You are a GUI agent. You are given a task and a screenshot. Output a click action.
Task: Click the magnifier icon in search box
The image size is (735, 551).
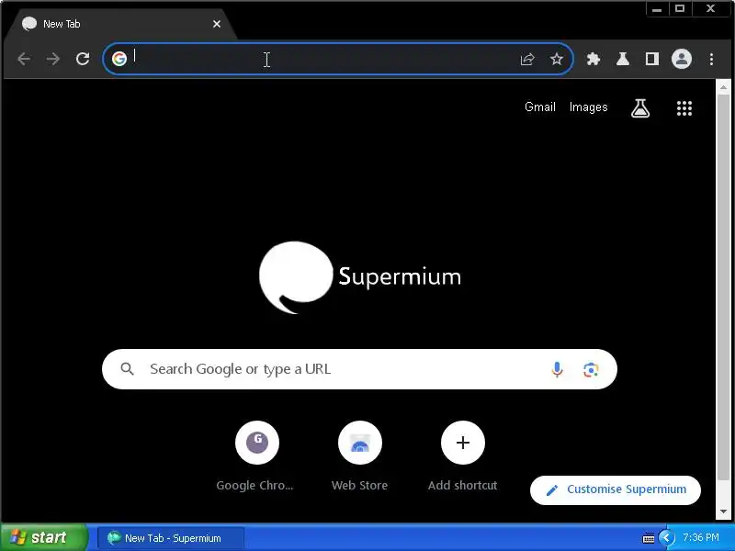click(x=127, y=369)
